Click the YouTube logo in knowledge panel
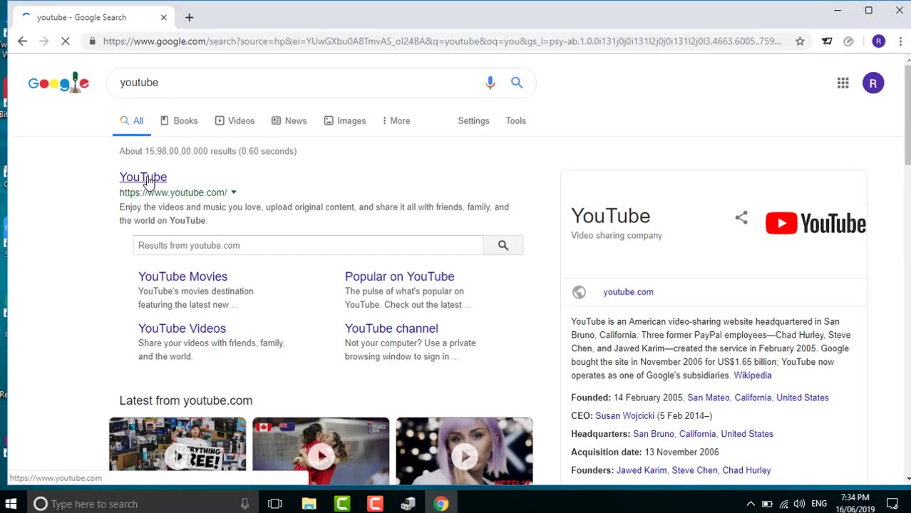Screen dimensions: 911x513 click(815, 224)
